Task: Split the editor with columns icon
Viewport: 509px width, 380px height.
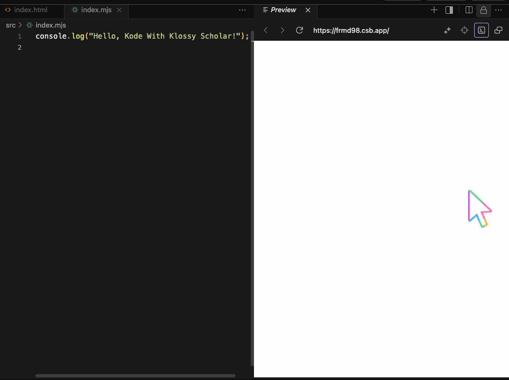Action: [x=469, y=10]
